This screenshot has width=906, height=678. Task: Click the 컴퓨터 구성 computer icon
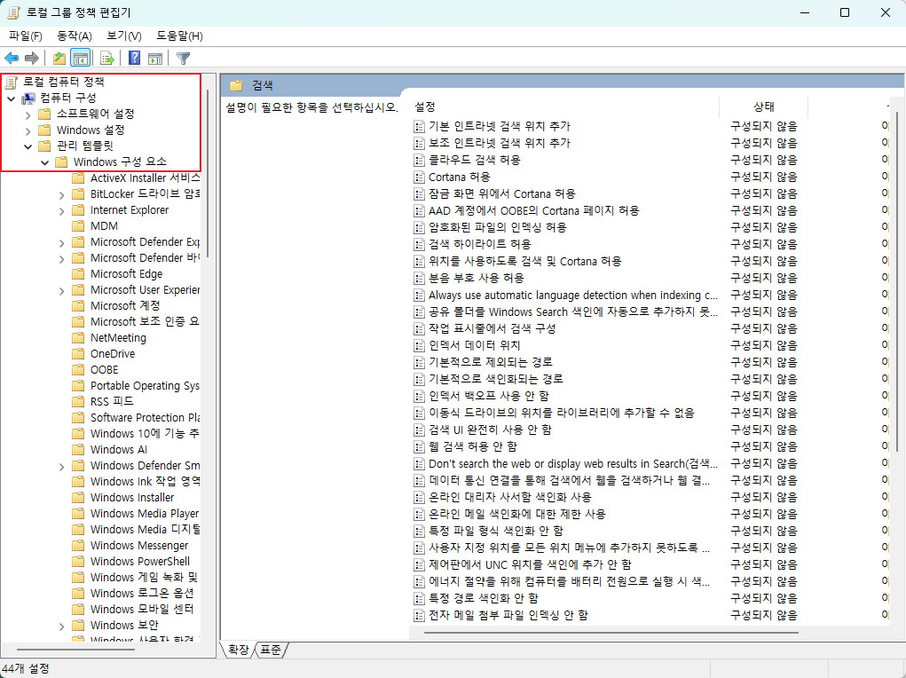tap(28, 99)
